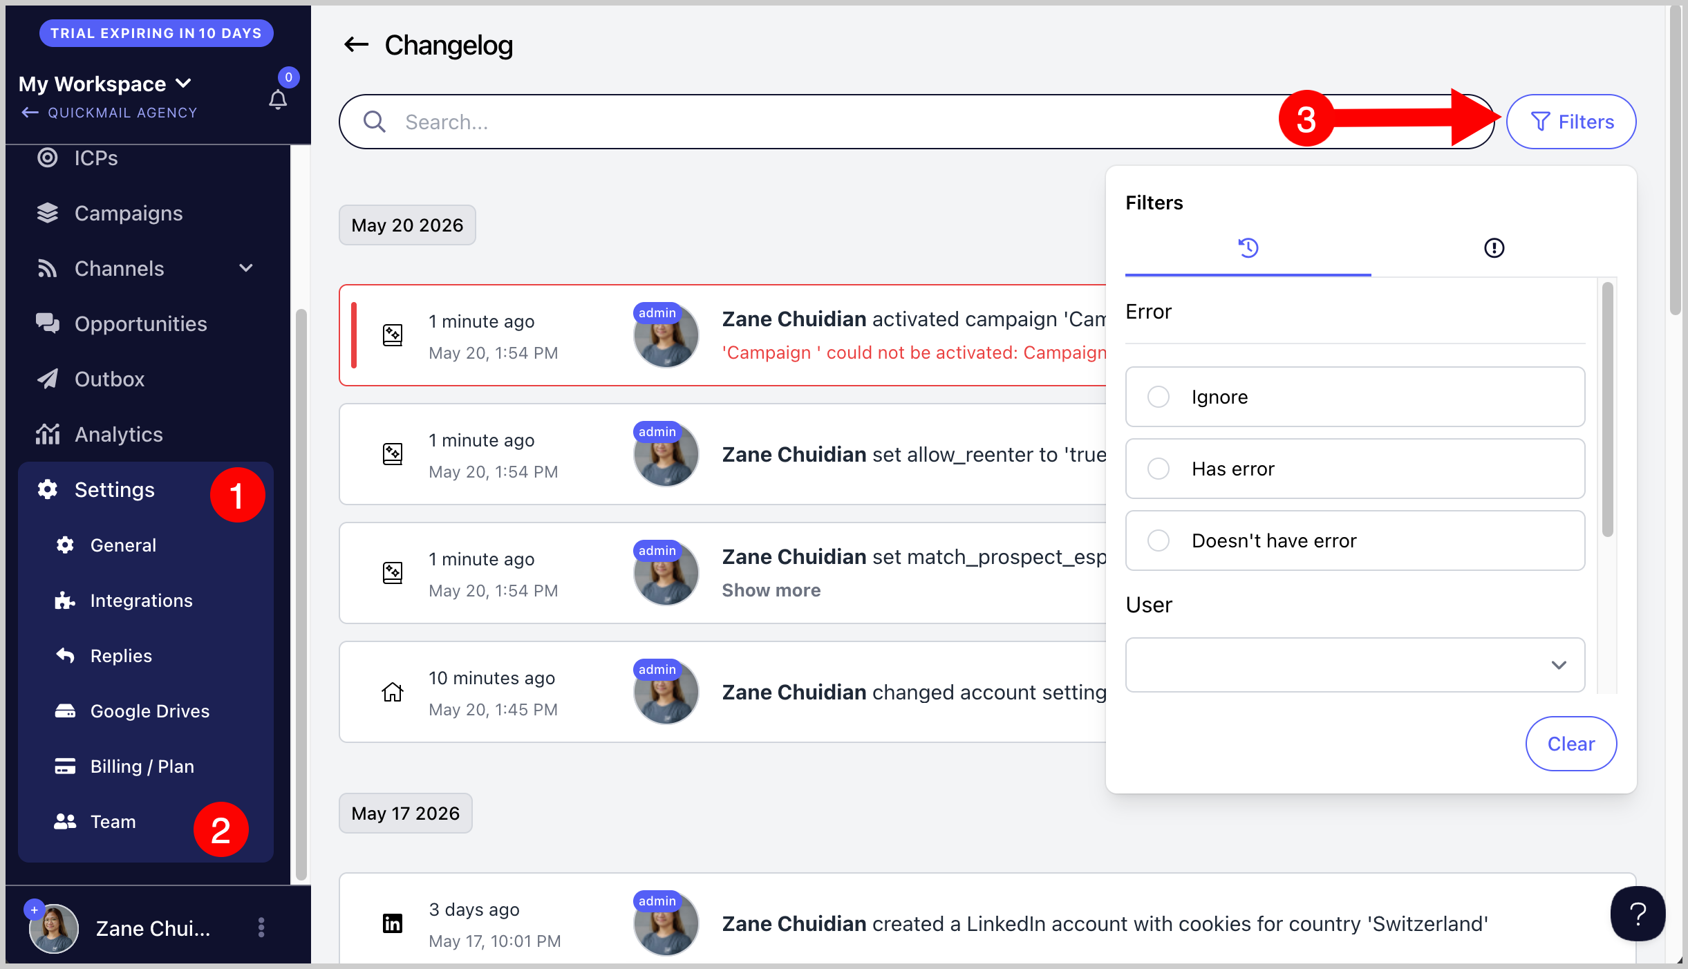Click the search magnifier icon
The height and width of the screenshot is (969, 1688).
coord(374,122)
